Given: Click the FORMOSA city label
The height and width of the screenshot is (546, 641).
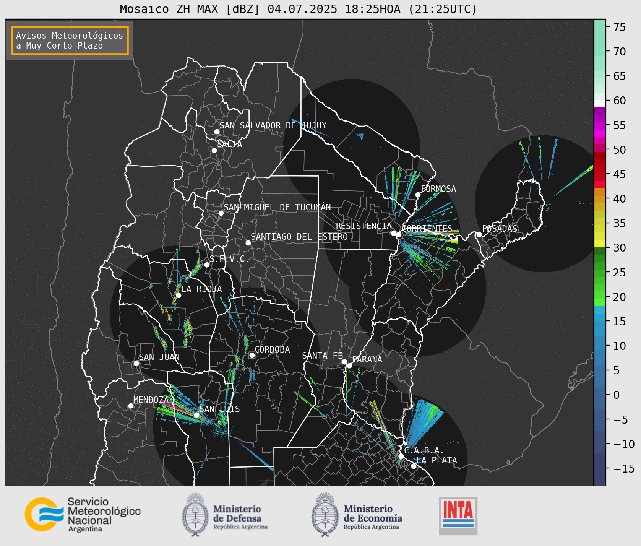Looking at the screenshot, I should point(438,189).
